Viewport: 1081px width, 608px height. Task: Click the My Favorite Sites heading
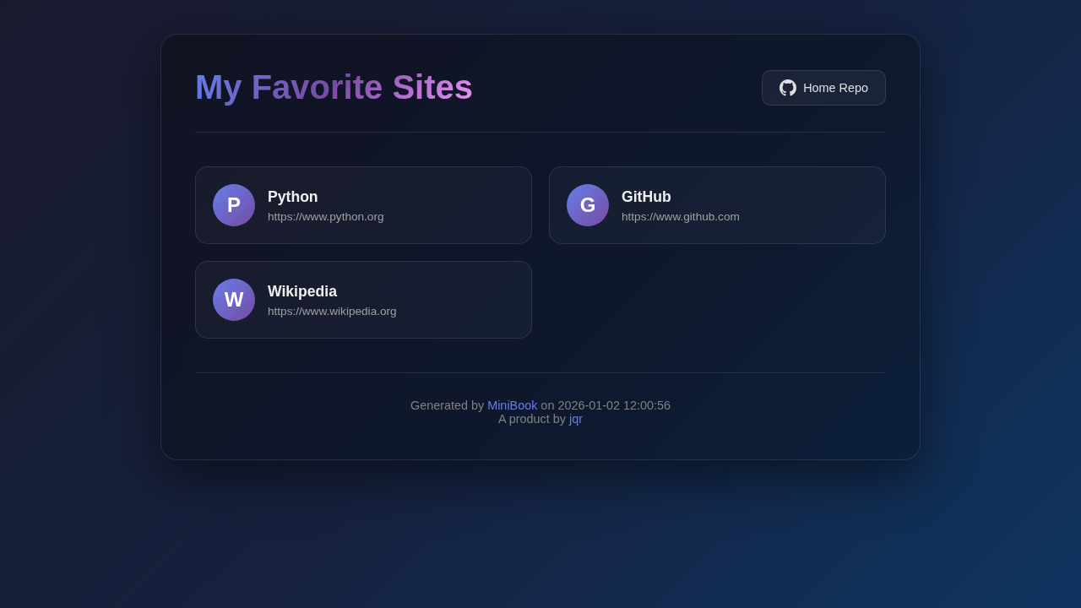(334, 87)
